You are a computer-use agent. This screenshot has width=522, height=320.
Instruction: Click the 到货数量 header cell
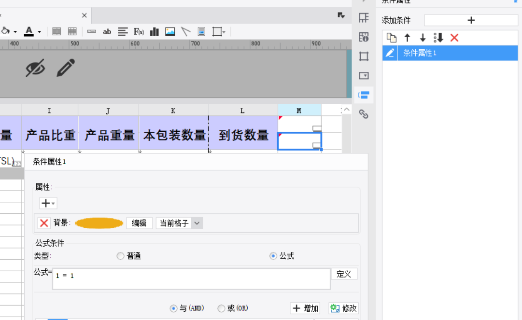pos(243,135)
